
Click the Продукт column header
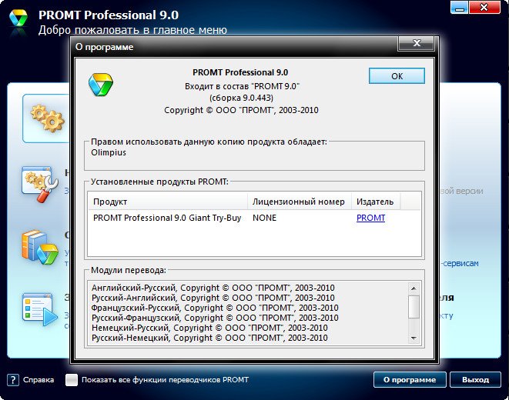pyautogui.click(x=168, y=202)
